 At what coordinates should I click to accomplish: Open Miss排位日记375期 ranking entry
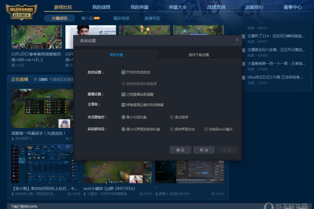coord(275,77)
